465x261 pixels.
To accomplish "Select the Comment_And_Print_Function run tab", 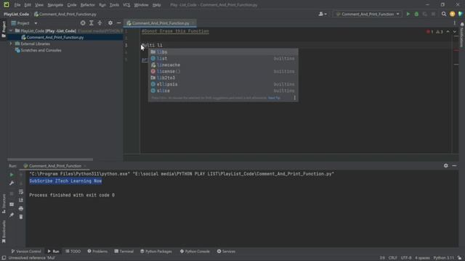I will pyautogui.click(x=54, y=166).
